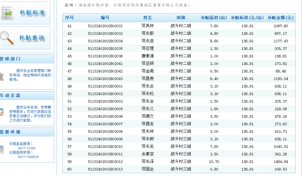Select the 监督举报 section heading
Screen dimensions: 303x176
click(10, 132)
